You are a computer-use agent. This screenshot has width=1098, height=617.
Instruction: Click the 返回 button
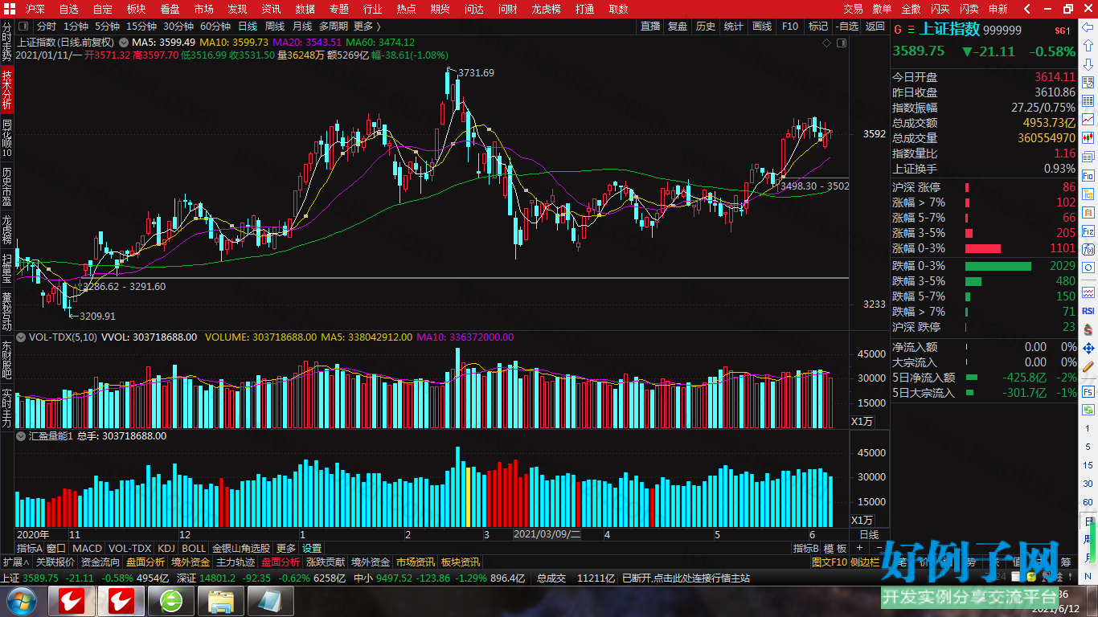(875, 26)
